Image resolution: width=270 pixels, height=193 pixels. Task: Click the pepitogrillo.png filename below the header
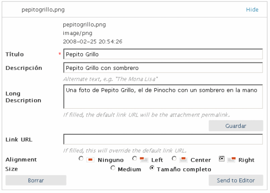pyautogui.click(x=84, y=25)
